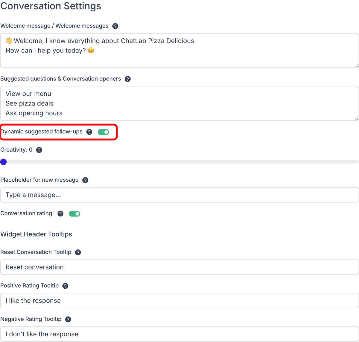Open the Conversation rating help tooltip
This screenshot has height=342, width=359.
click(60, 213)
